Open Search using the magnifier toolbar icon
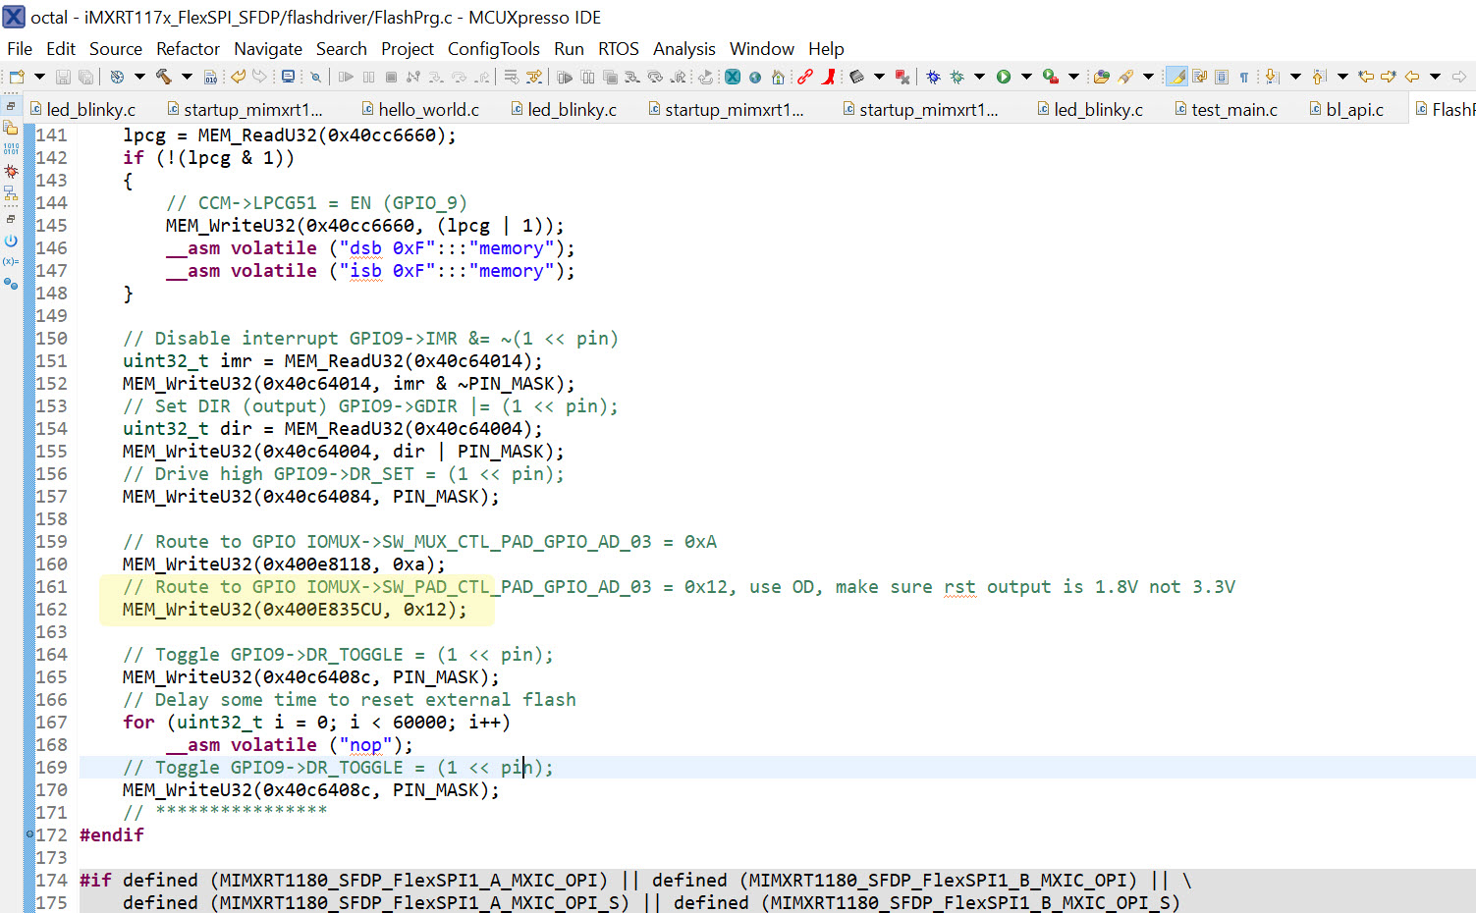The width and height of the screenshot is (1476, 913). click(x=316, y=77)
